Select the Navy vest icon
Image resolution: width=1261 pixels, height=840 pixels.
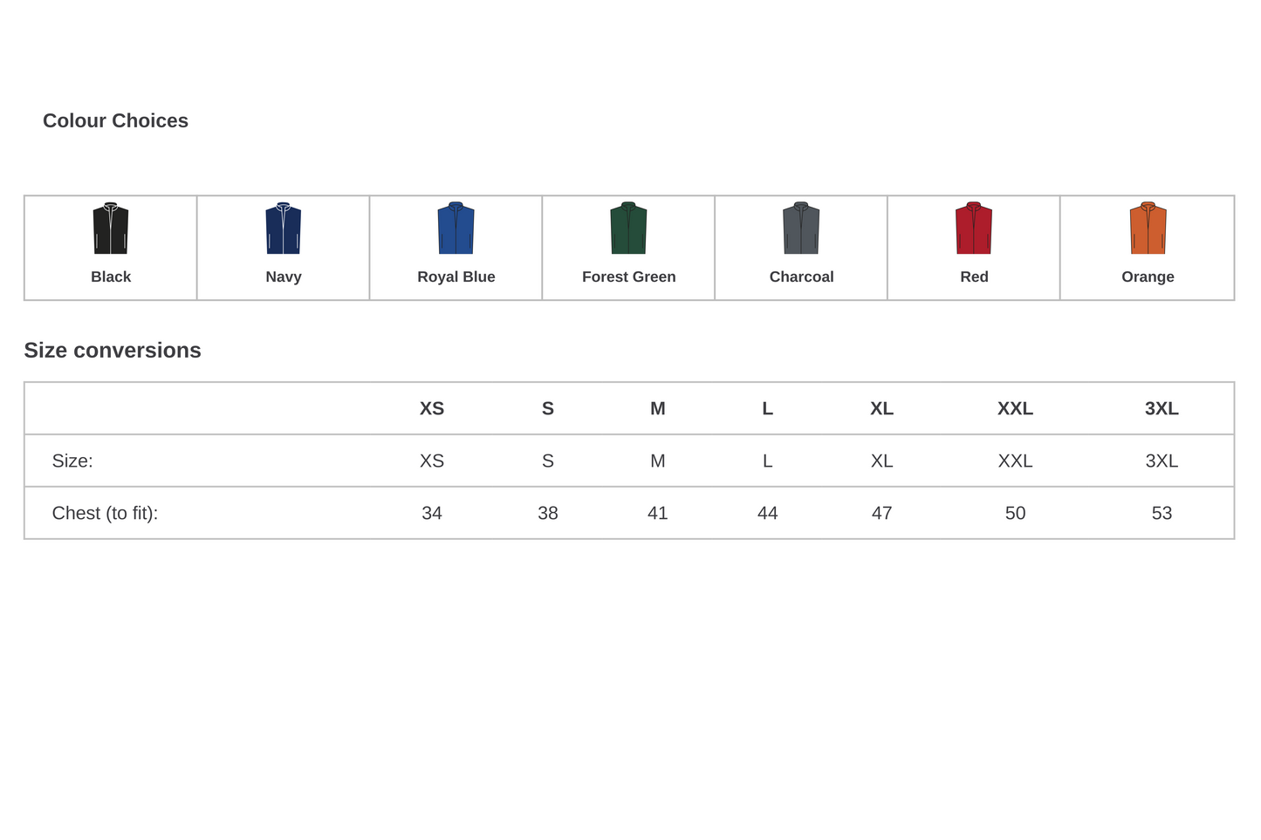point(284,229)
